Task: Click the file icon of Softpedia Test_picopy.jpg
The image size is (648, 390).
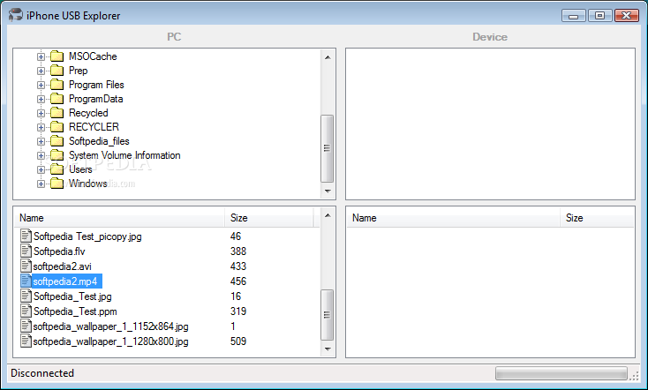Action: coord(26,236)
